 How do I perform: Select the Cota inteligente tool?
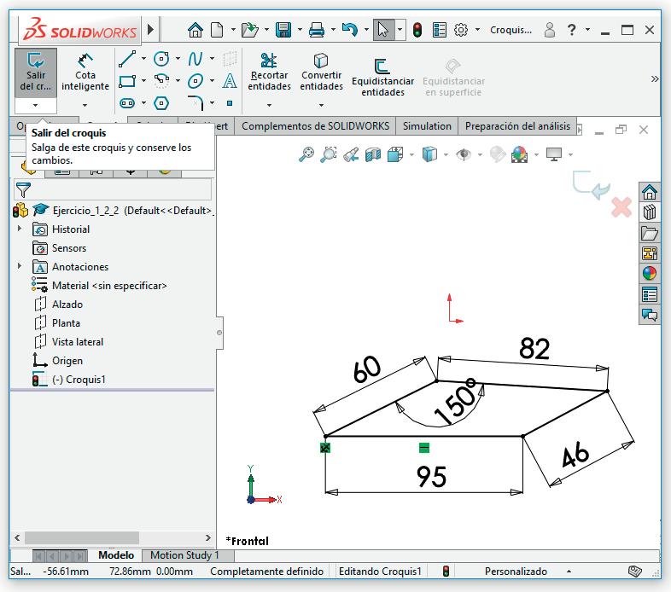[85, 73]
